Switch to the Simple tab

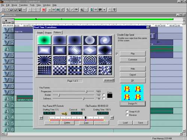(x=40, y=32)
